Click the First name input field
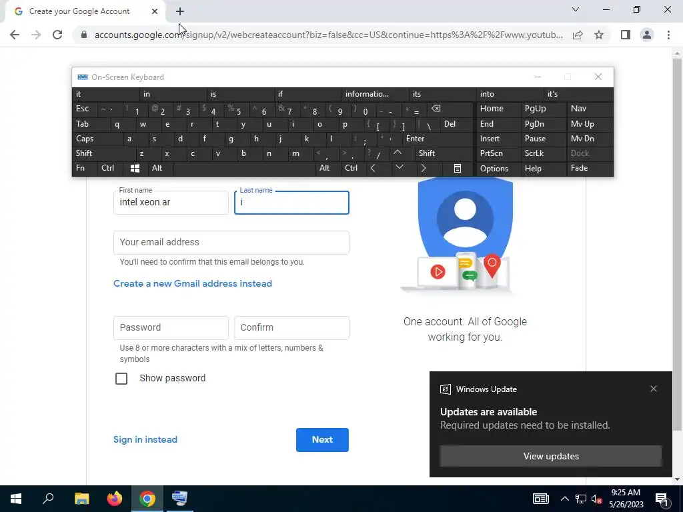This screenshot has height=512, width=683. [x=171, y=203]
